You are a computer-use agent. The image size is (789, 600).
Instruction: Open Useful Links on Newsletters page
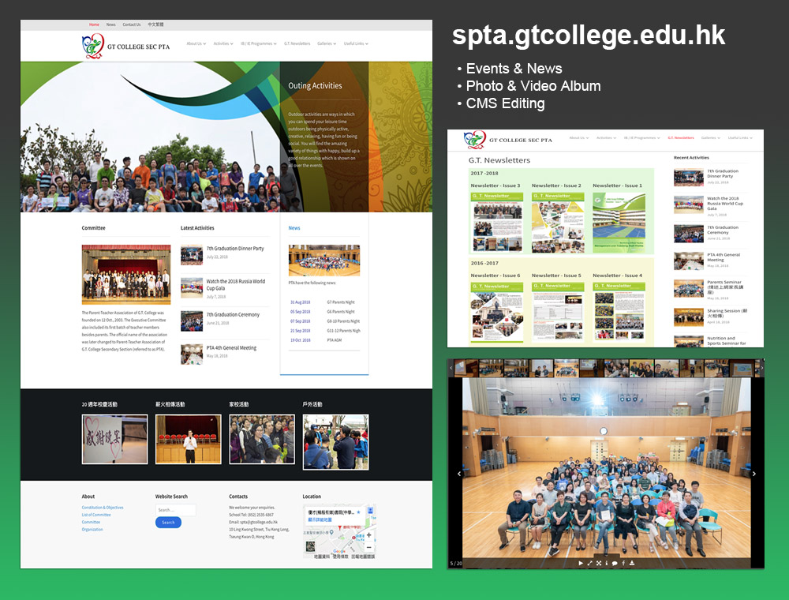[740, 138]
